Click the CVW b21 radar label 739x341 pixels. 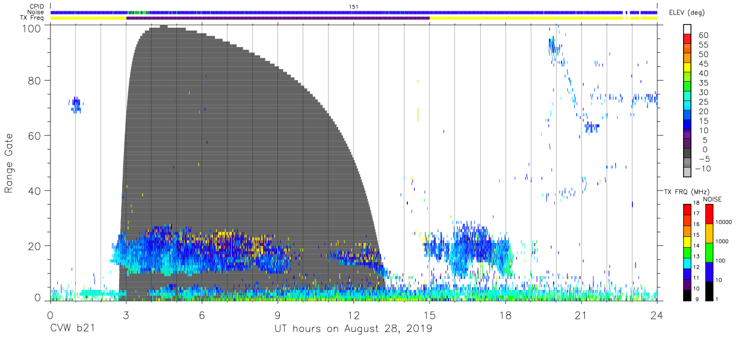(x=71, y=329)
